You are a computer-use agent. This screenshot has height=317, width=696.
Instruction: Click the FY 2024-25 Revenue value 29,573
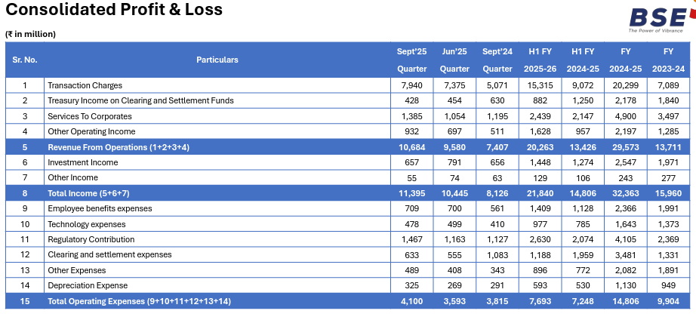(626, 147)
